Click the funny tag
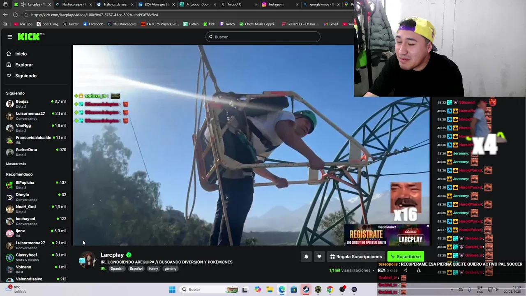This screenshot has width=526, height=296. click(x=154, y=269)
